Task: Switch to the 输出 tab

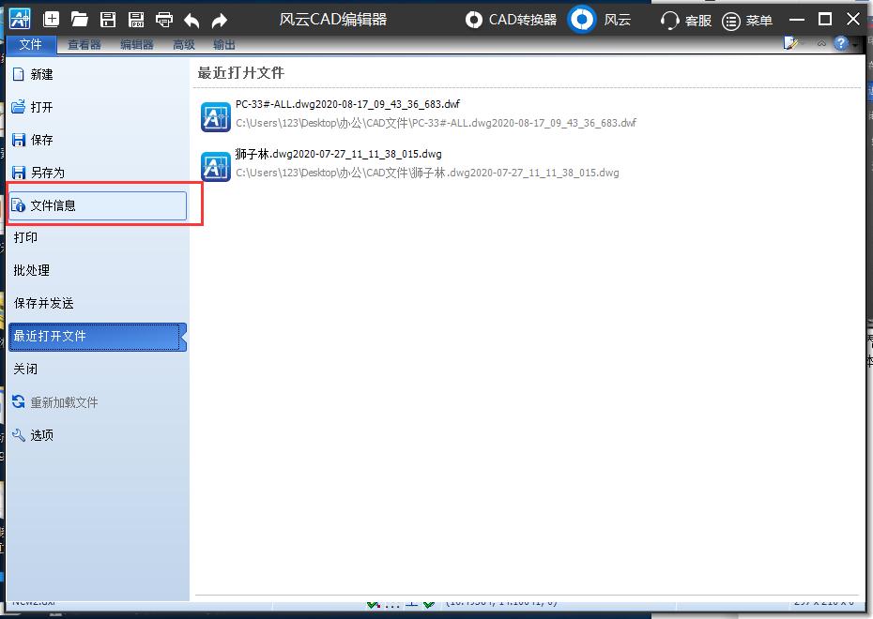Action: (x=223, y=44)
